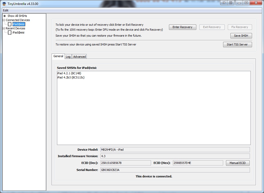This screenshot has width=264, height=193.
Task: Collapse the Recent Devices tree node
Action: (x=4, y=28)
